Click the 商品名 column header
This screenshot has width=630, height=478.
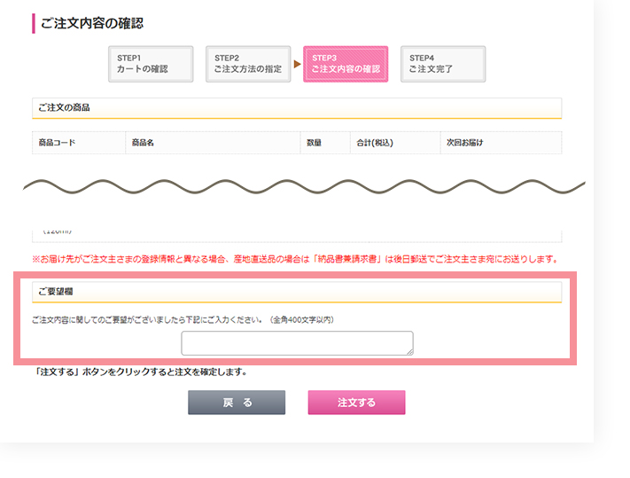click(142, 143)
